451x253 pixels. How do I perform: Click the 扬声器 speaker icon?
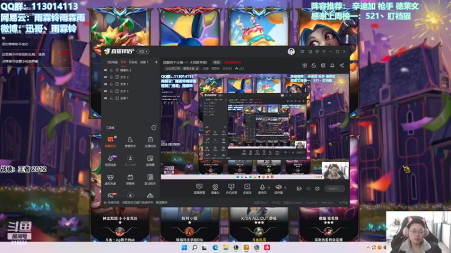coord(278,187)
